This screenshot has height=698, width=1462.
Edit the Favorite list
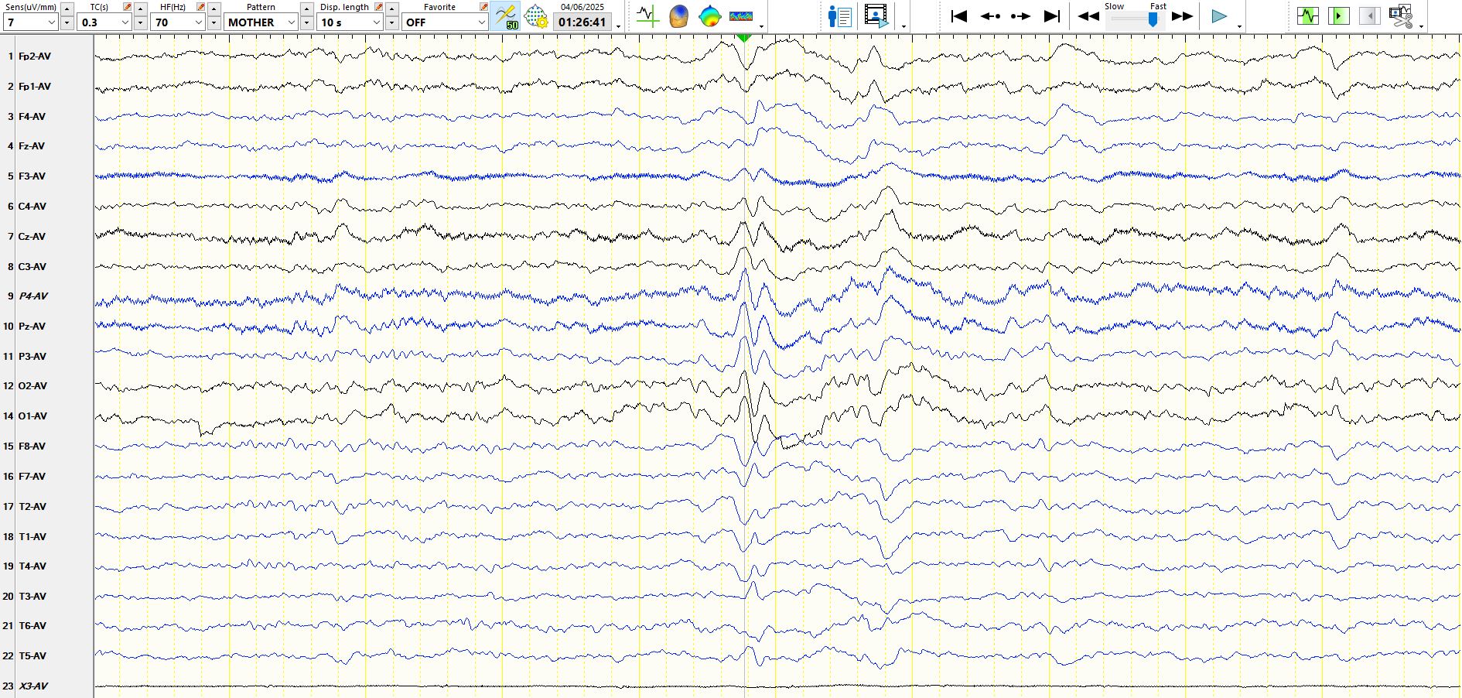(483, 7)
